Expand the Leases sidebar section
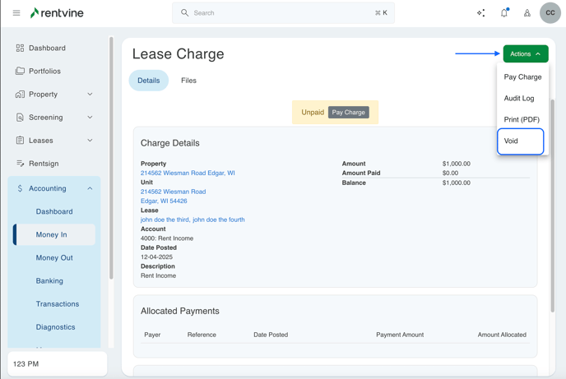This screenshot has height=379, width=566. coord(90,141)
